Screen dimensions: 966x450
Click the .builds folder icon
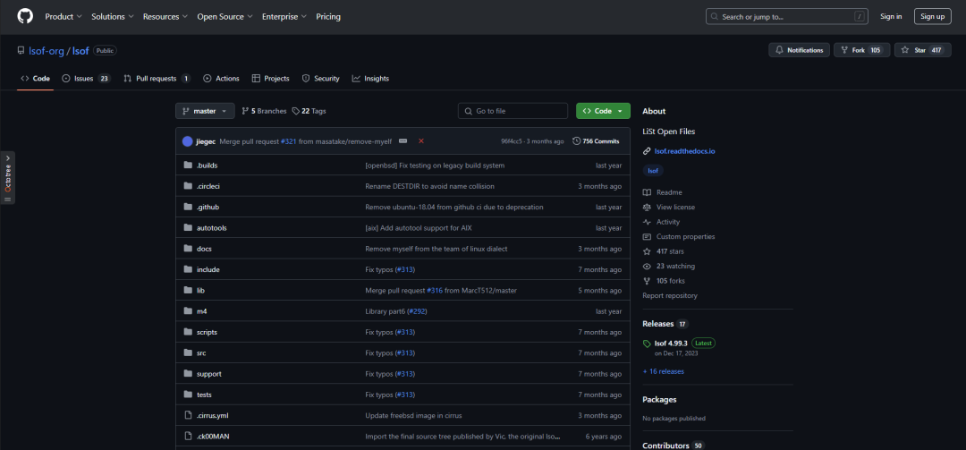coord(188,166)
